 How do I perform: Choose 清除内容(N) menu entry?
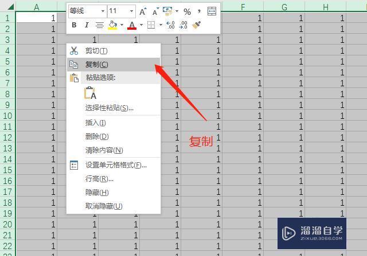114,150
